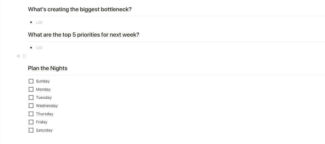This screenshot has height=144, width=325.
Task: Tick the Saturday checkbox
Action: coord(31,130)
